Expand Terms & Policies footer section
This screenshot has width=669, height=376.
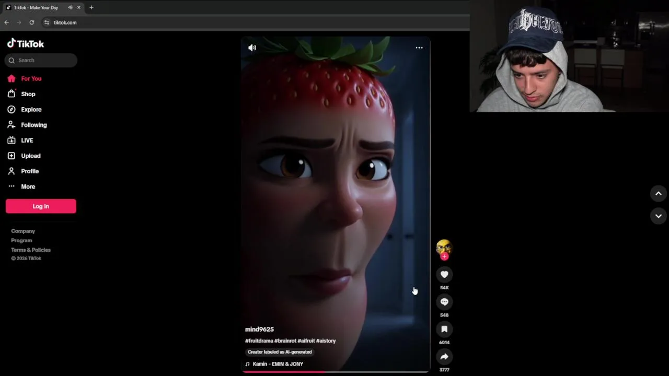pos(31,250)
